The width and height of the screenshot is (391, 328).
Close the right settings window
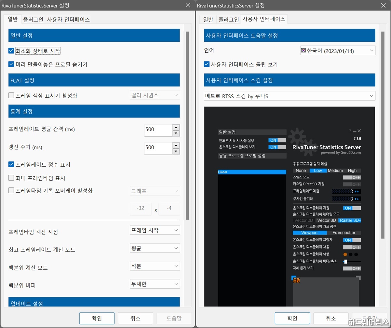tap(383, 5)
